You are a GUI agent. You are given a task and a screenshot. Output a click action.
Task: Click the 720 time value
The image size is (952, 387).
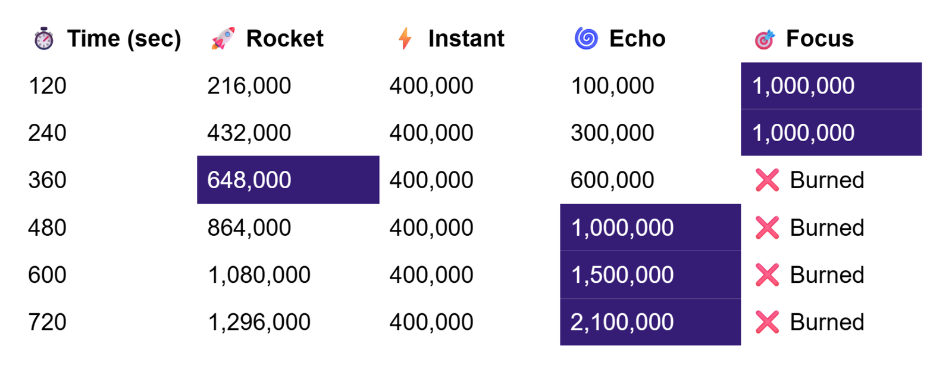point(47,322)
